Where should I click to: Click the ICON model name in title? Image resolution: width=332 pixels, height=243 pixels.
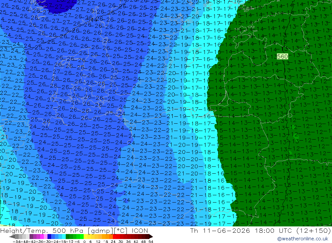tap(140, 230)
